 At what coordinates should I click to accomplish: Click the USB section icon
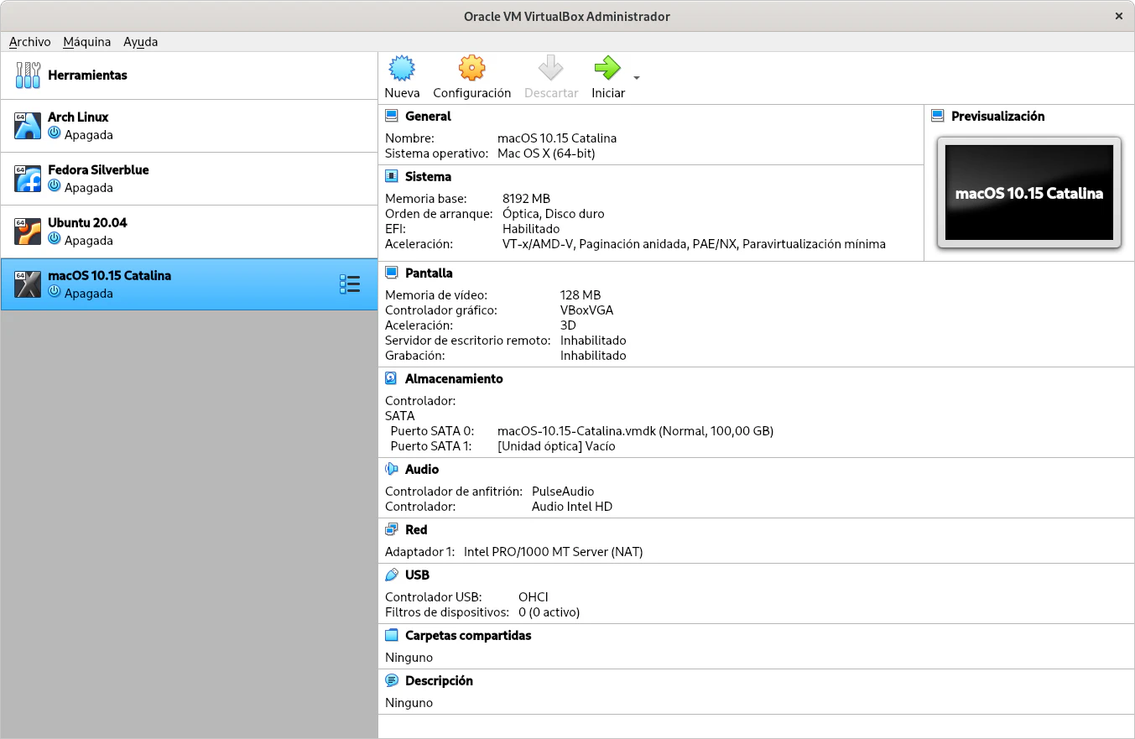click(392, 575)
